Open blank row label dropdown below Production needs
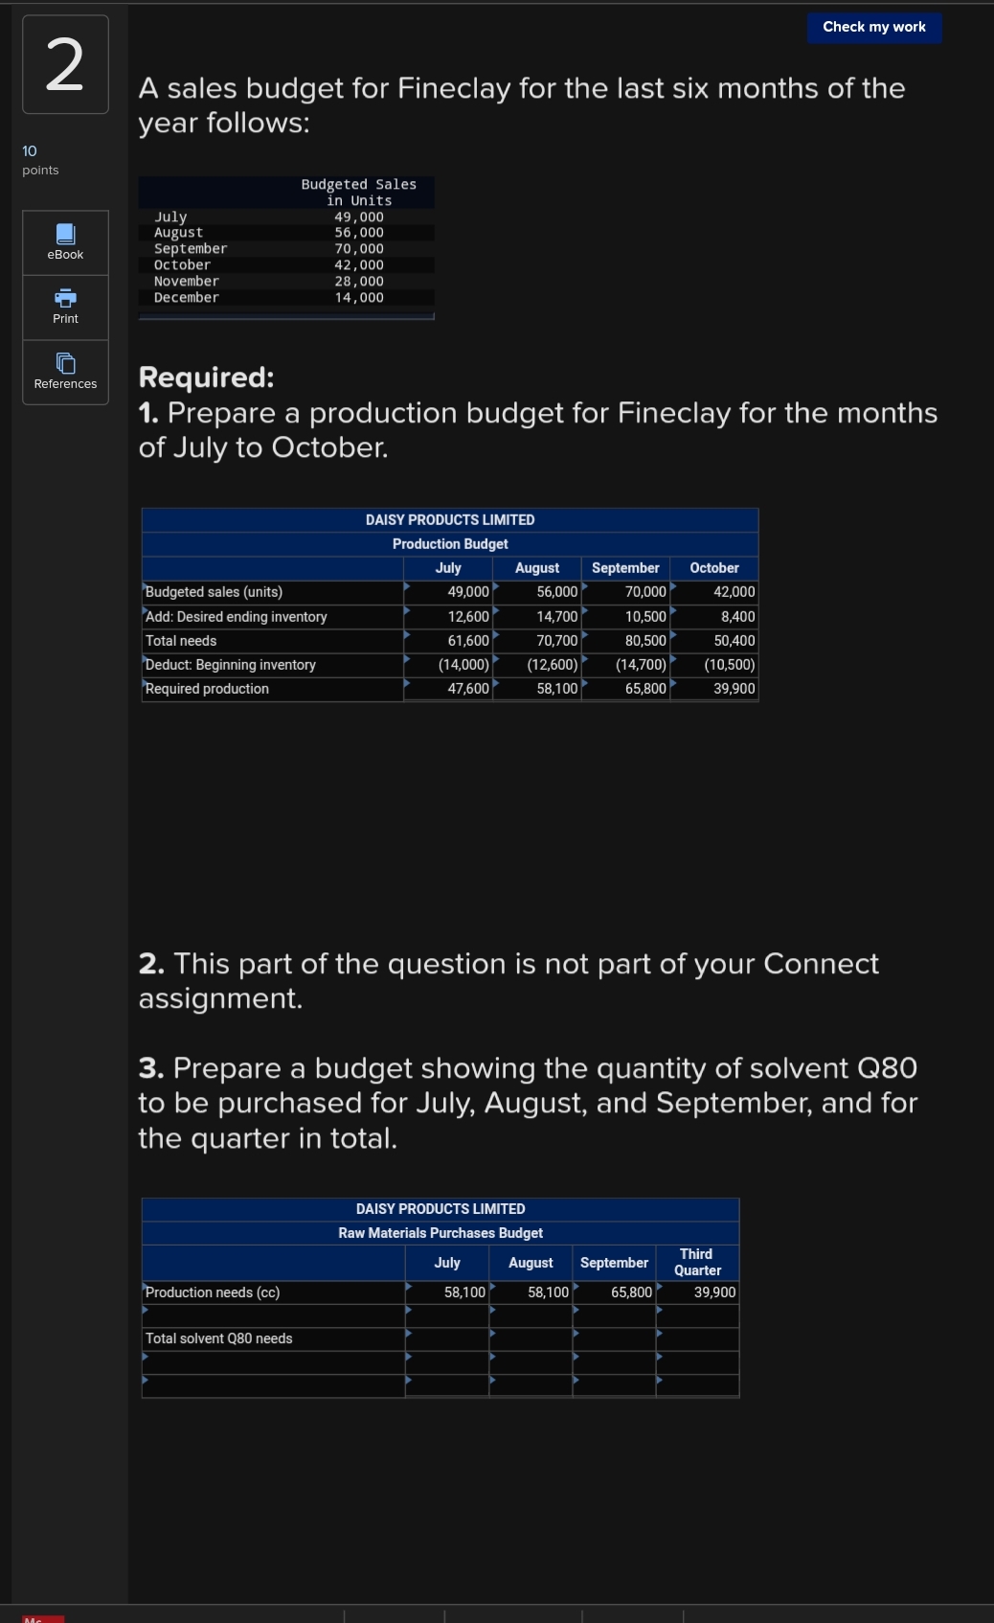 click(273, 1315)
